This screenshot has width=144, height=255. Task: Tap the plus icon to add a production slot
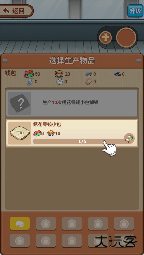click(106, 38)
